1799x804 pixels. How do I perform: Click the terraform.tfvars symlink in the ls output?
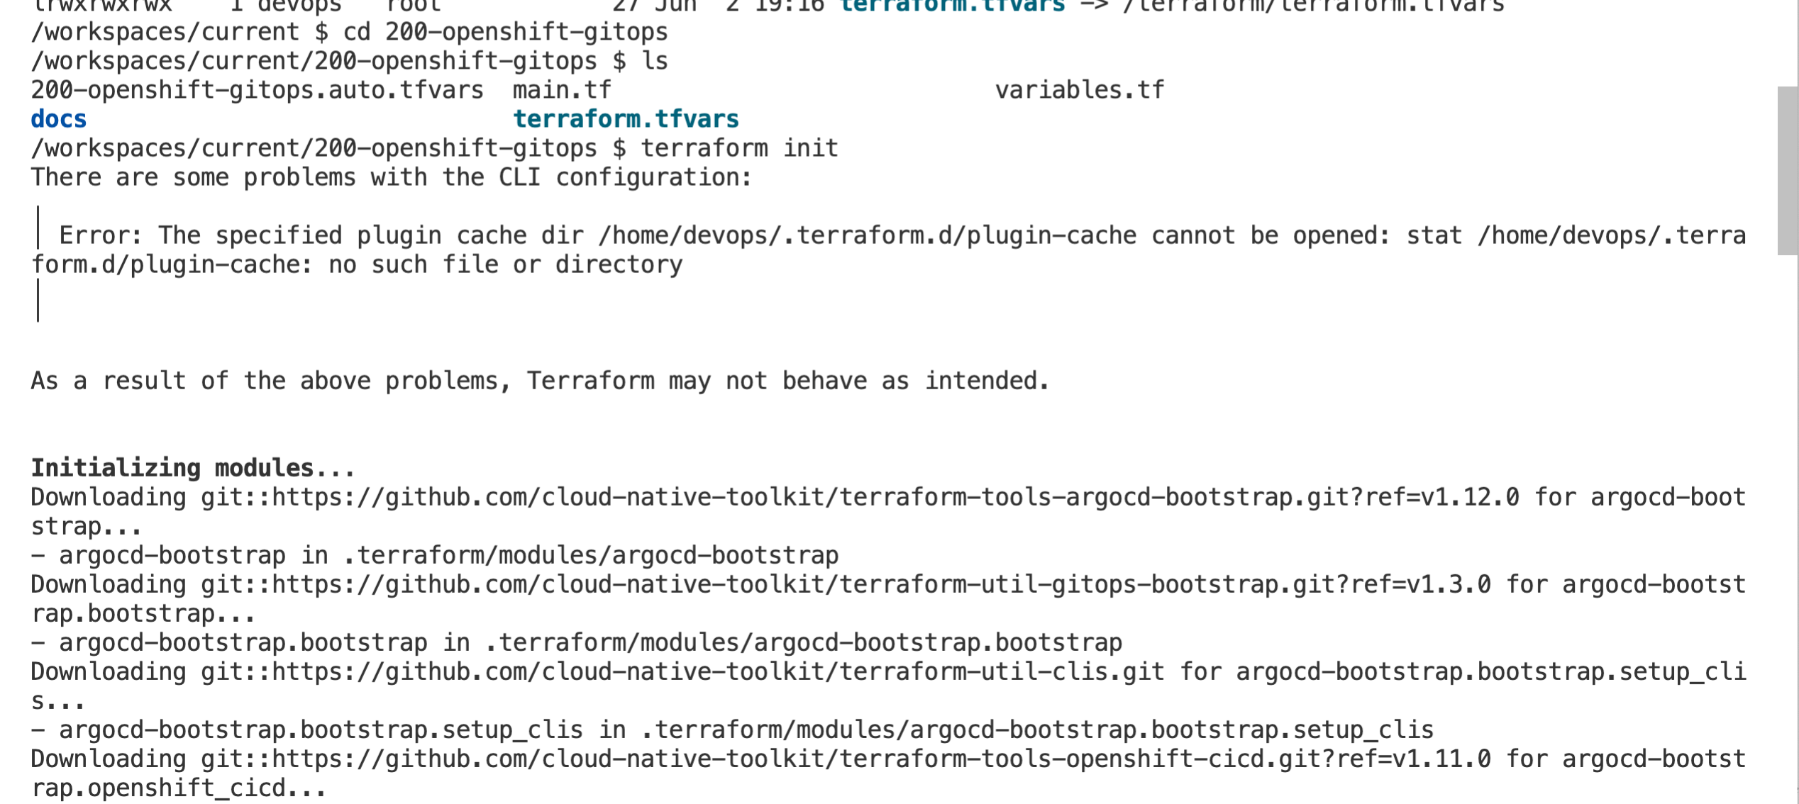click(x=627, y=118)
